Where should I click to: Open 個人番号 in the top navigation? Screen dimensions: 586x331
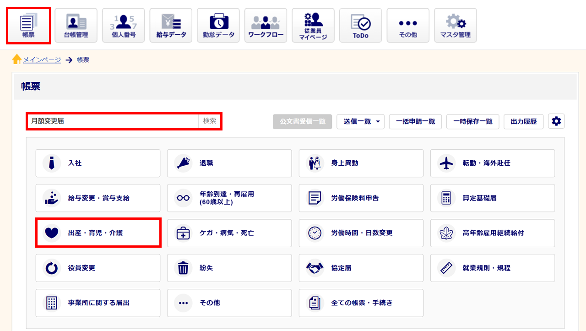(124, 26)
